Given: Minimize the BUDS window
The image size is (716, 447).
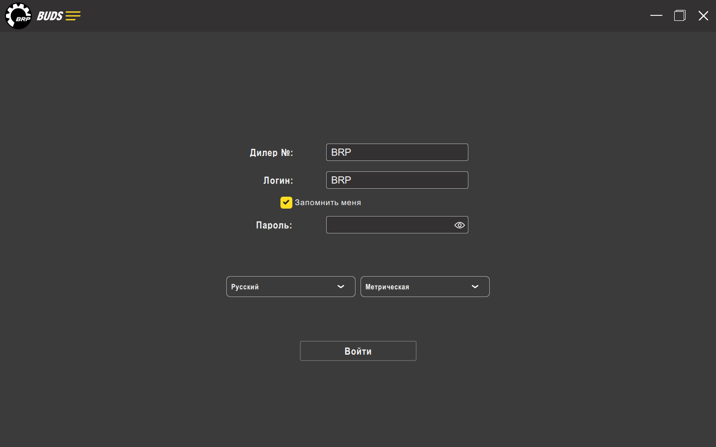Looking at the screenshot, I should [x=656, y=15].
